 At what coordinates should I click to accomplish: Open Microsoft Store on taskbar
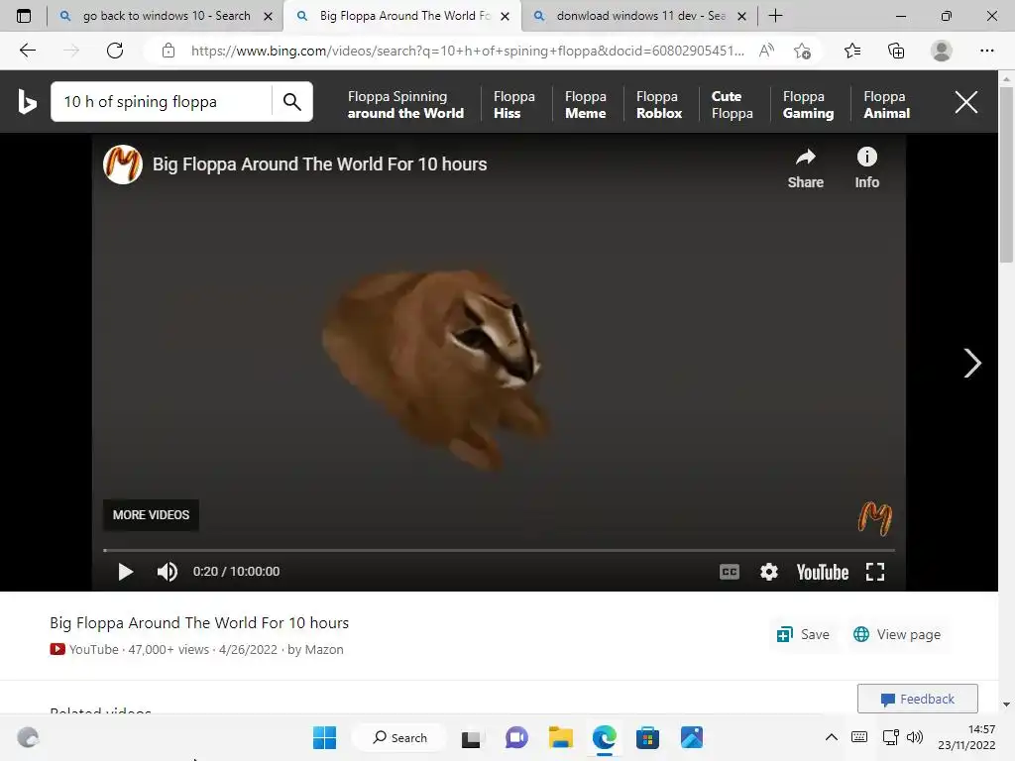point(647,737)
